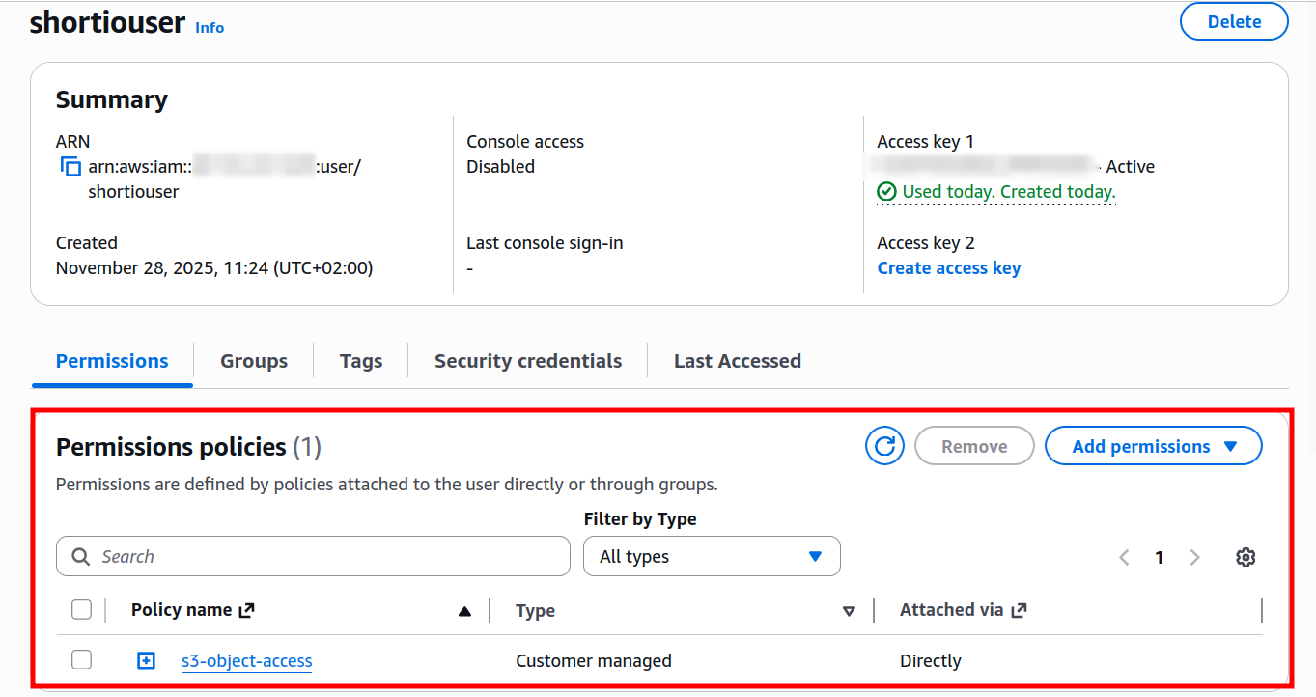Expand the s3-object-access policy details
1316x697 pixels.
[145, 660]
